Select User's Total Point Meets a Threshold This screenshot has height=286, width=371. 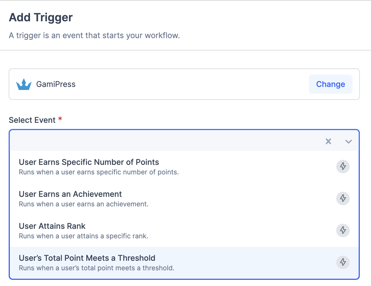coord(87,258)
